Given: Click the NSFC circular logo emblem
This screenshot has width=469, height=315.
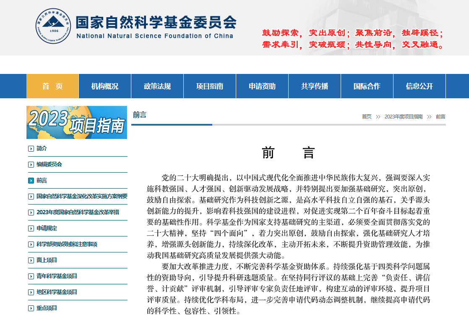Looking at the screenshot, I should point(53,26).
